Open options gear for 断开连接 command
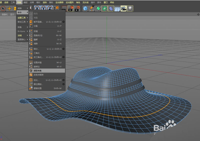The image size is (200, 141). click(x=63, y=22)
